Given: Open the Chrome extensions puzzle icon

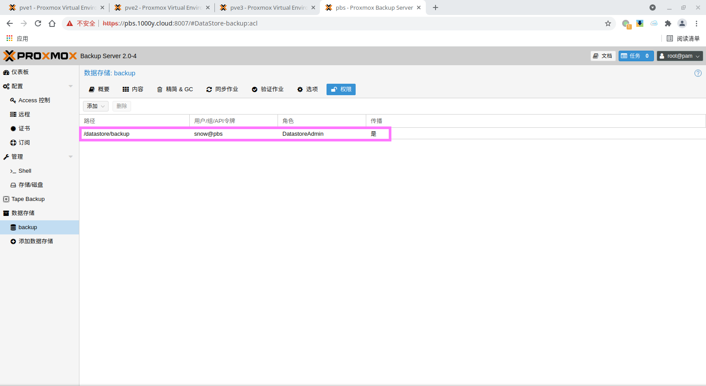Looking at the screenshot, I should (x=668, y=23).
